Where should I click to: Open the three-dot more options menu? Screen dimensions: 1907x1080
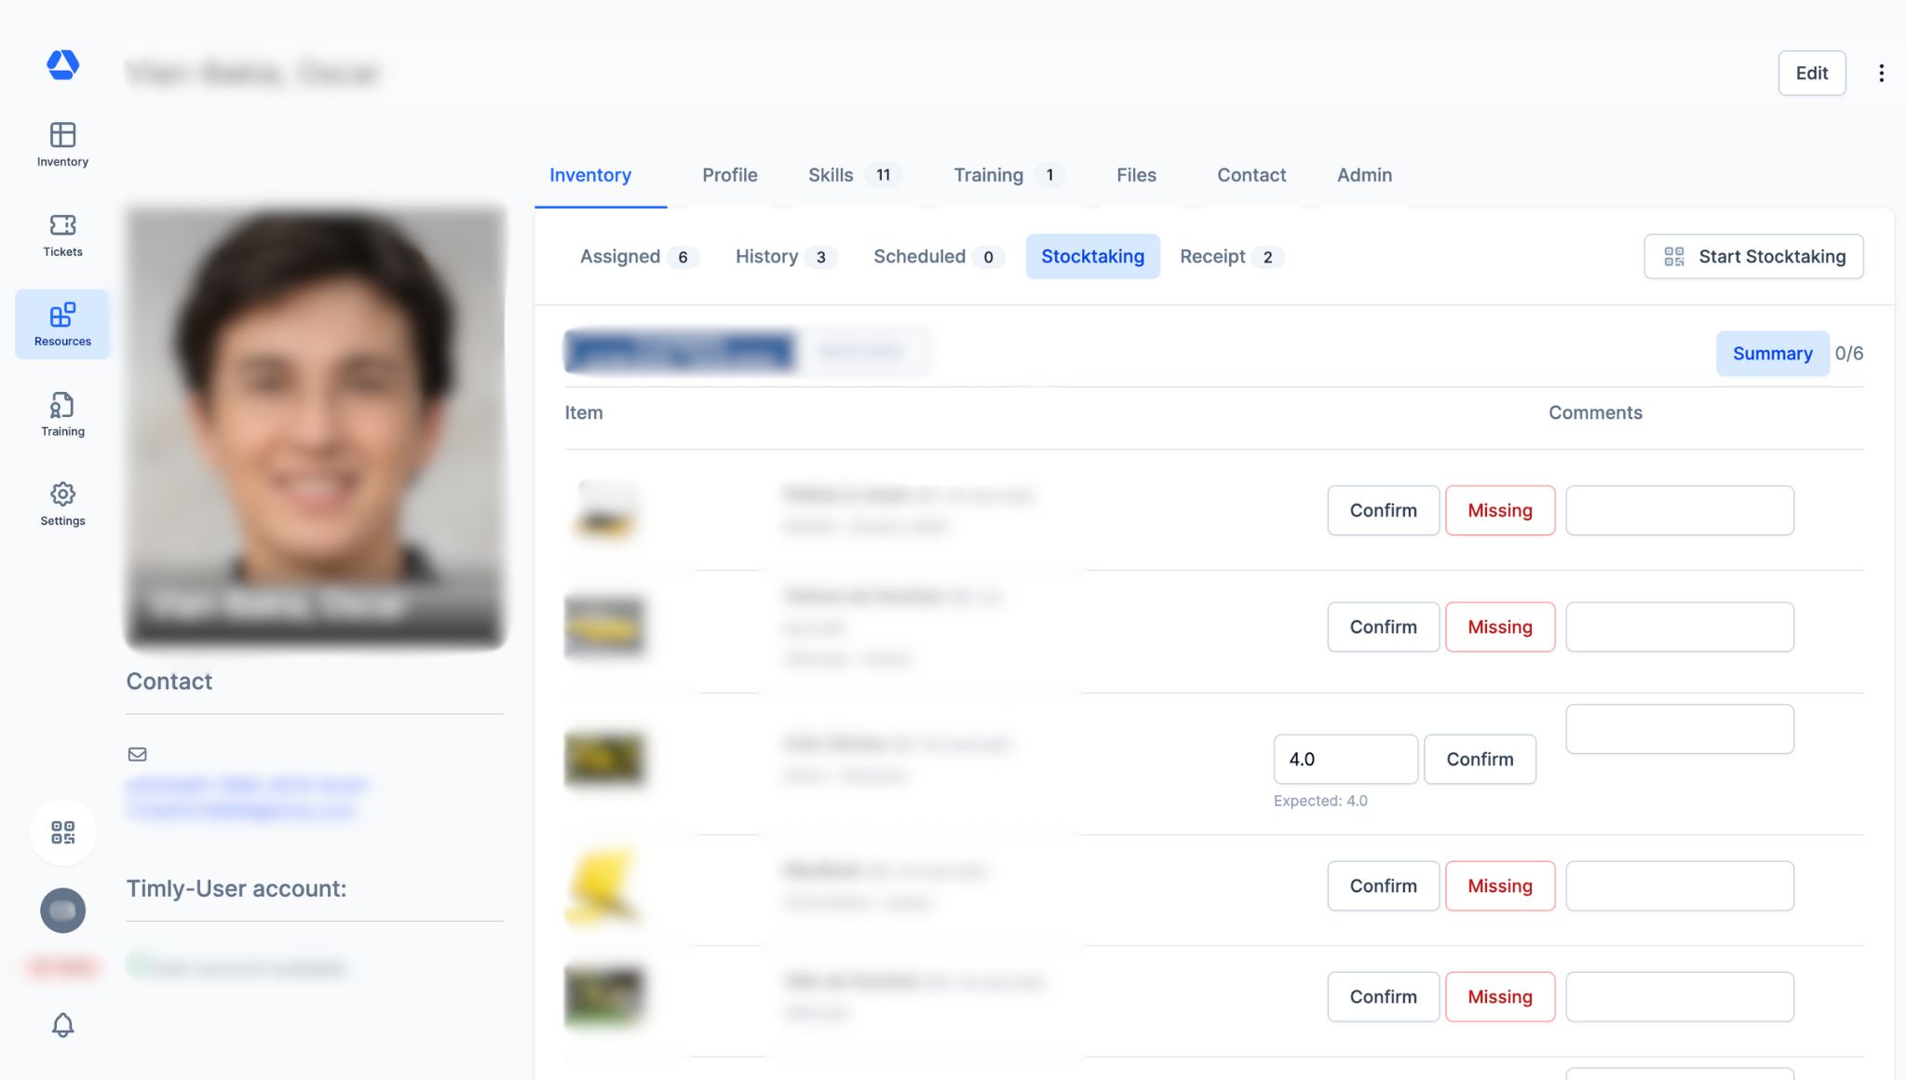[x=1881, y=74]
